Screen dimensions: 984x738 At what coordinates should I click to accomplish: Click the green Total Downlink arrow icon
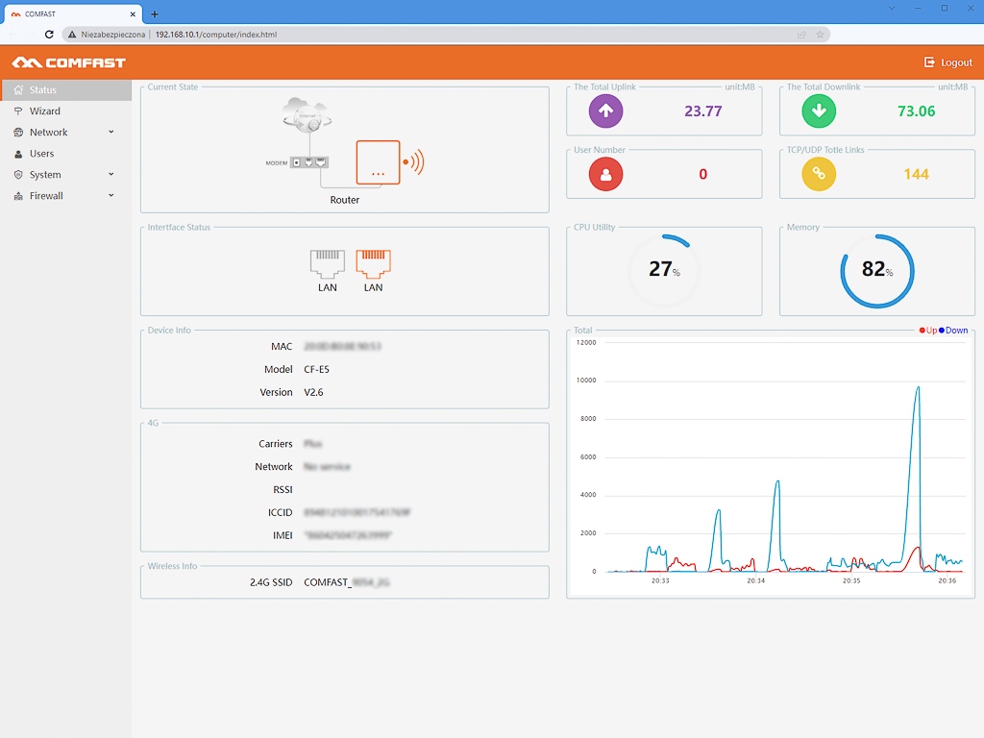[819, 111]
